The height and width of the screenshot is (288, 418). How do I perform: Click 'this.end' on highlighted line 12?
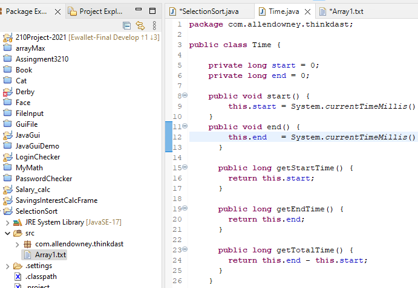point(247,137)
